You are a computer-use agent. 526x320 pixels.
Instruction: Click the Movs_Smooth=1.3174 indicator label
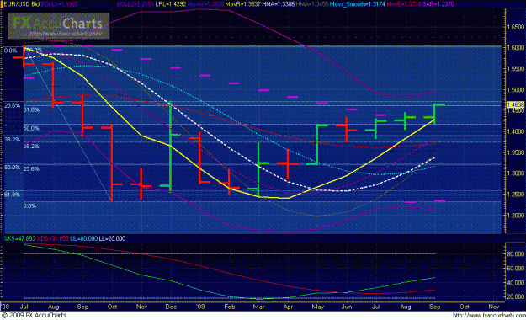[358, 4]
